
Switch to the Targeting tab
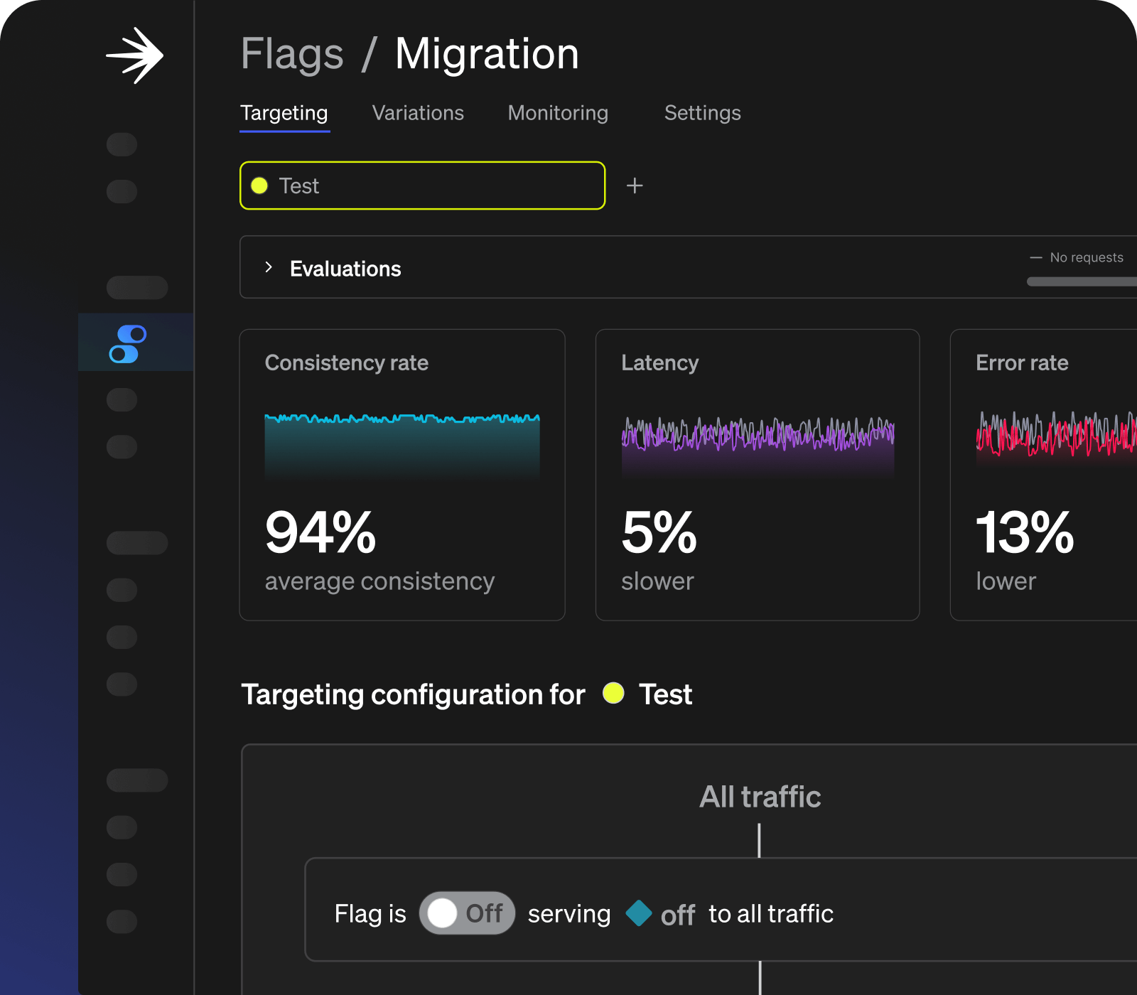click(284, 113)
